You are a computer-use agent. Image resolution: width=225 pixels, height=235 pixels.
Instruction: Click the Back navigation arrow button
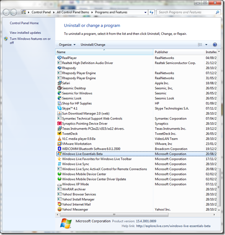[6, 12]
